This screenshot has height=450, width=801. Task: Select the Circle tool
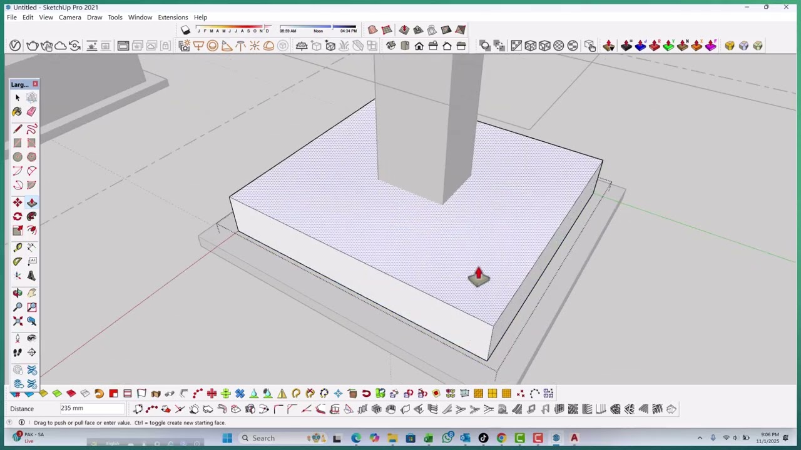(x=18, y=157)
